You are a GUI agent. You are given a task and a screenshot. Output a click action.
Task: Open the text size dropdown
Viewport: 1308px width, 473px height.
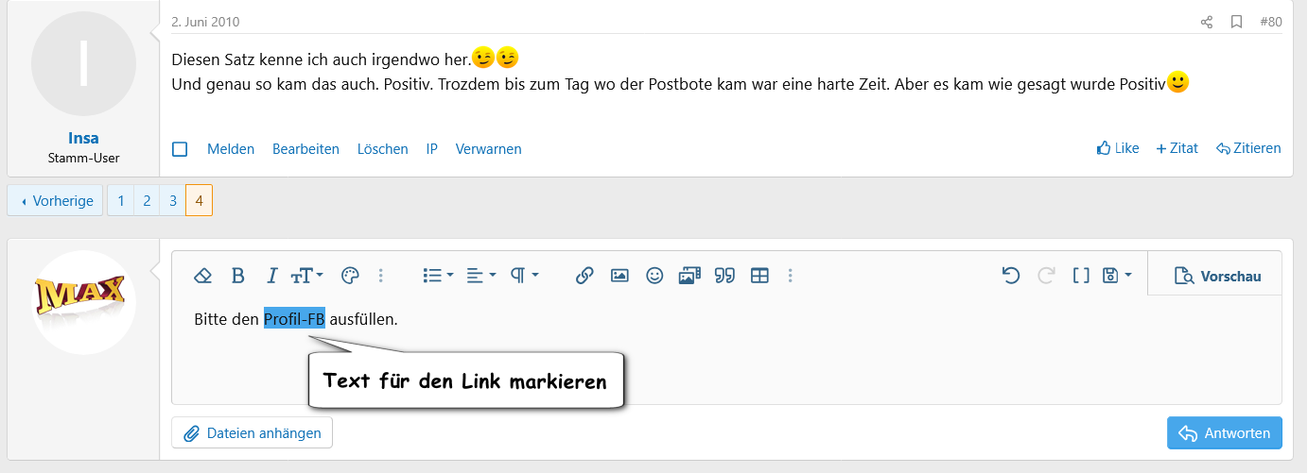307,276
